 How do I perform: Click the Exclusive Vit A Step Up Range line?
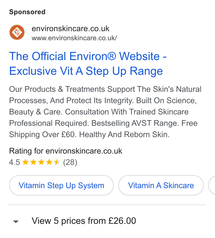86,71
